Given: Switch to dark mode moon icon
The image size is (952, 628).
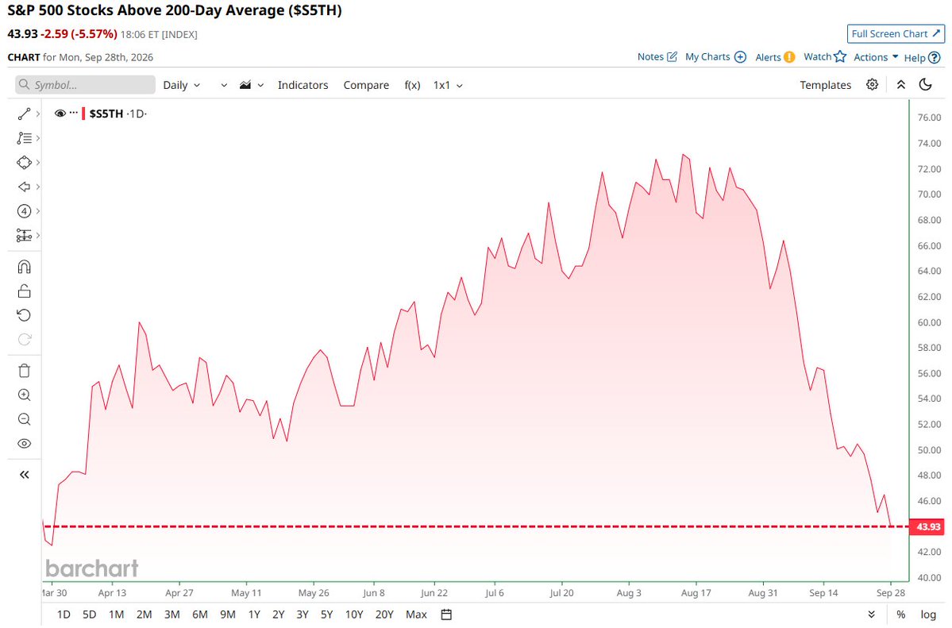Looking at the screenshot, I should tap(925, 84).
